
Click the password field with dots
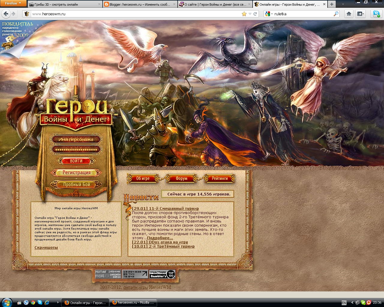[x=76, y=149]
